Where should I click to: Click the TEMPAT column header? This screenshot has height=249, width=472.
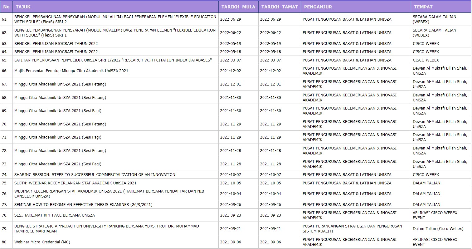pyautogui.click(x=423, y=7)
